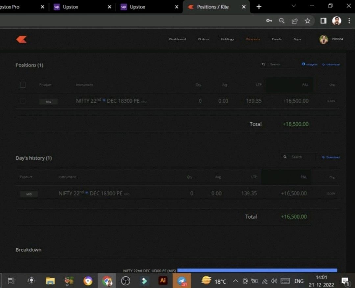
Task: Toggle the browser side panel icon
Action: (x=323, y=21)
